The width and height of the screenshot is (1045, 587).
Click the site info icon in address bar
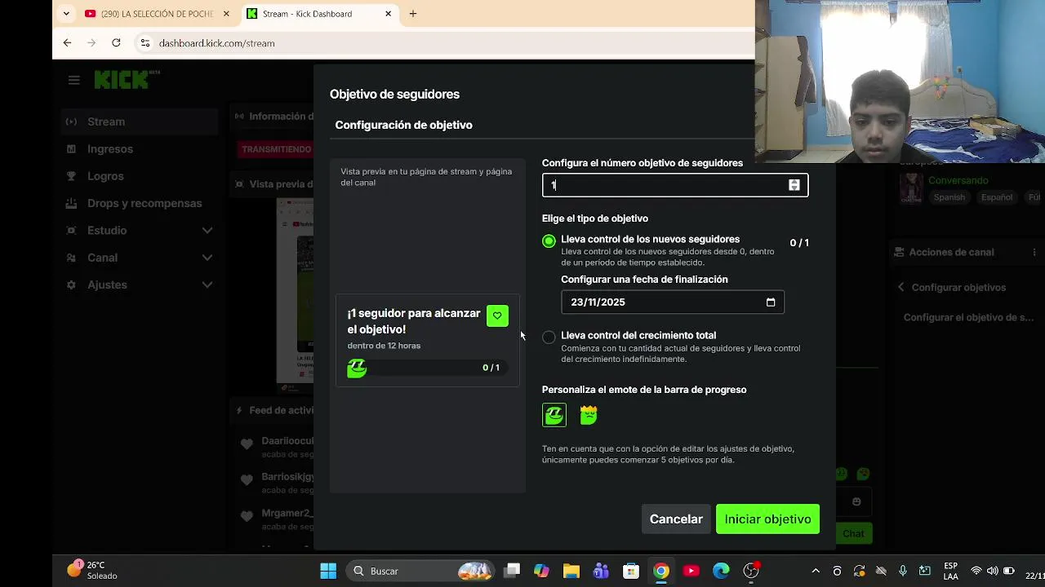point(145,43)
